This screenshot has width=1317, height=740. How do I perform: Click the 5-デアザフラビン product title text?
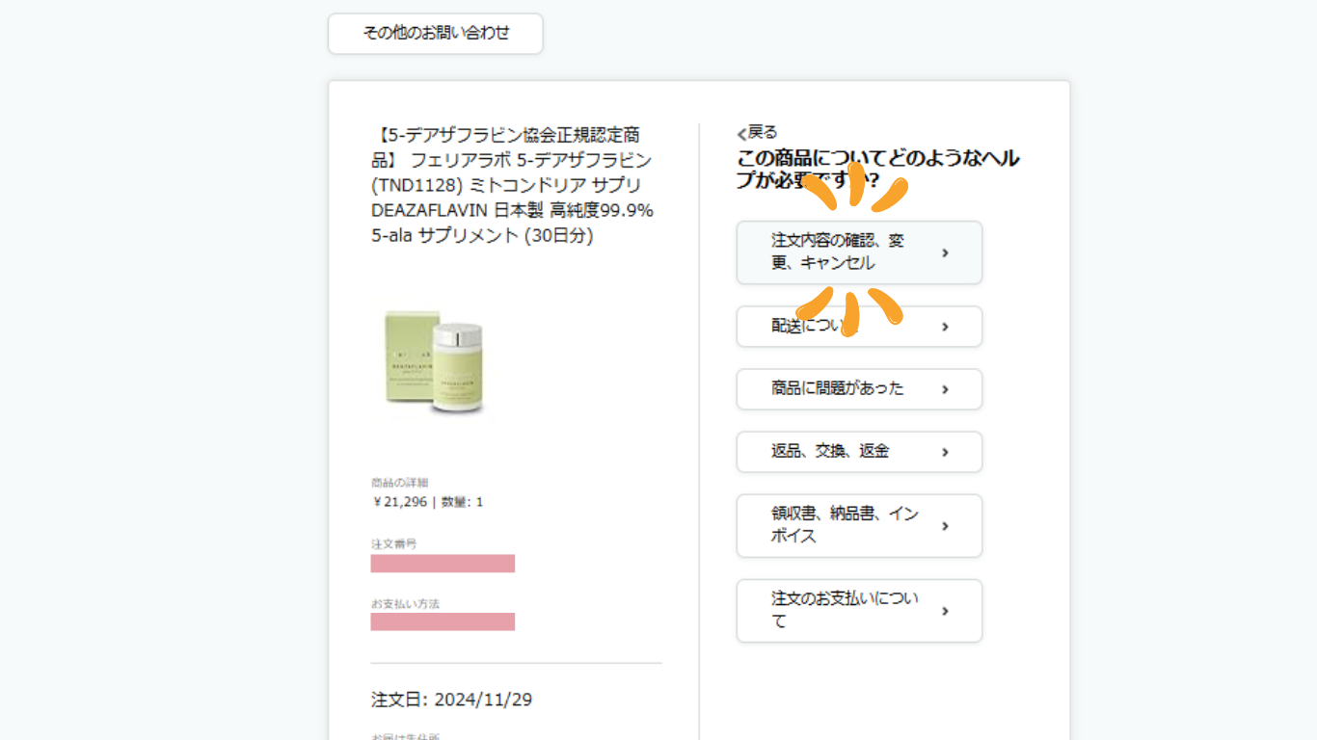tap(512, 184)
